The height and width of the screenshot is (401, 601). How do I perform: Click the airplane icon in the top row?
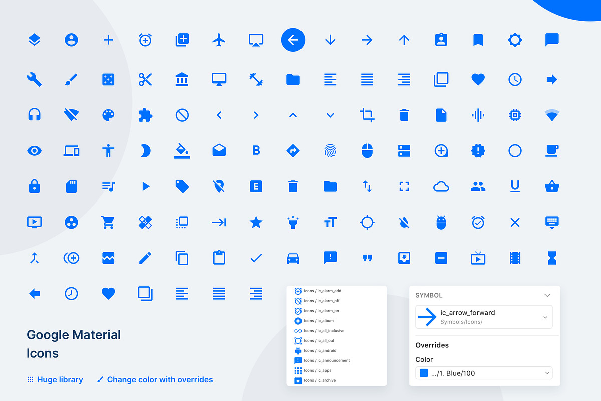219,40
